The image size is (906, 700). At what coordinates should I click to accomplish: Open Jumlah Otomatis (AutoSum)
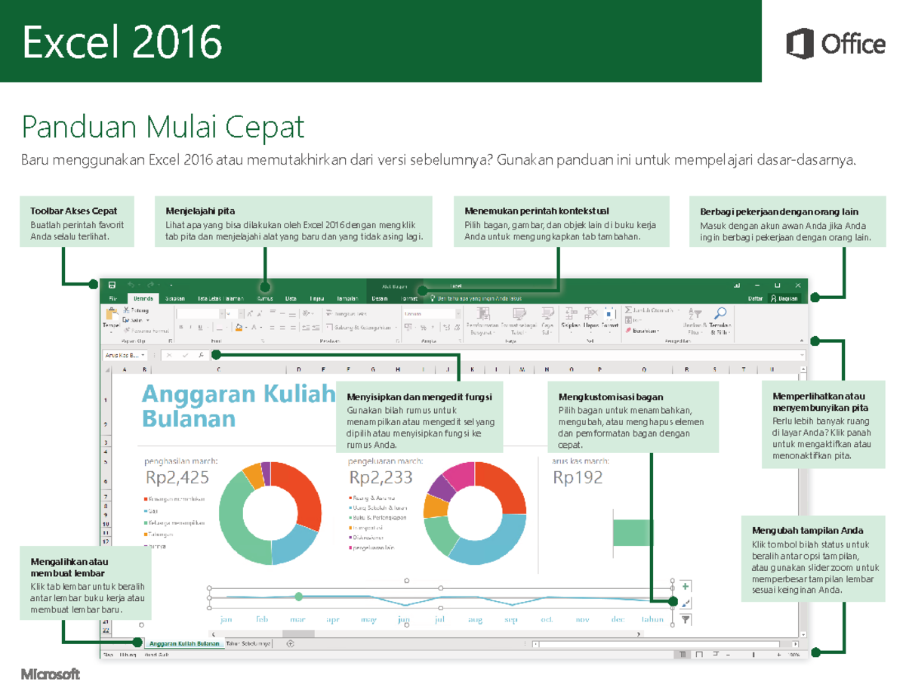pos(628,310)
